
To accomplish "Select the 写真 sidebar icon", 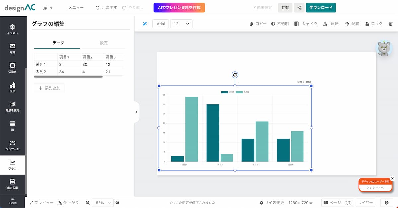I will pyautogui.click(x=12, y=48).
